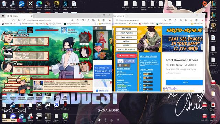220x124 pixels.
Task: Decrease volume with the minus button
Action: pyautogui.click(x=5, y=90)
